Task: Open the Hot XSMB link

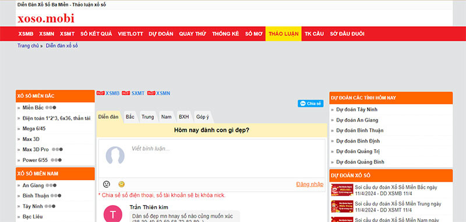Action: 108,93
